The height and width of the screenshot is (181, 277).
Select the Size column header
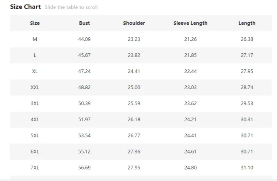pos(35,23)
